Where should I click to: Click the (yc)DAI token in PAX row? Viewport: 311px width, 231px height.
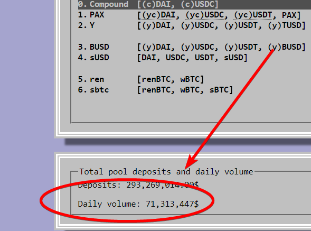(158, 15)
